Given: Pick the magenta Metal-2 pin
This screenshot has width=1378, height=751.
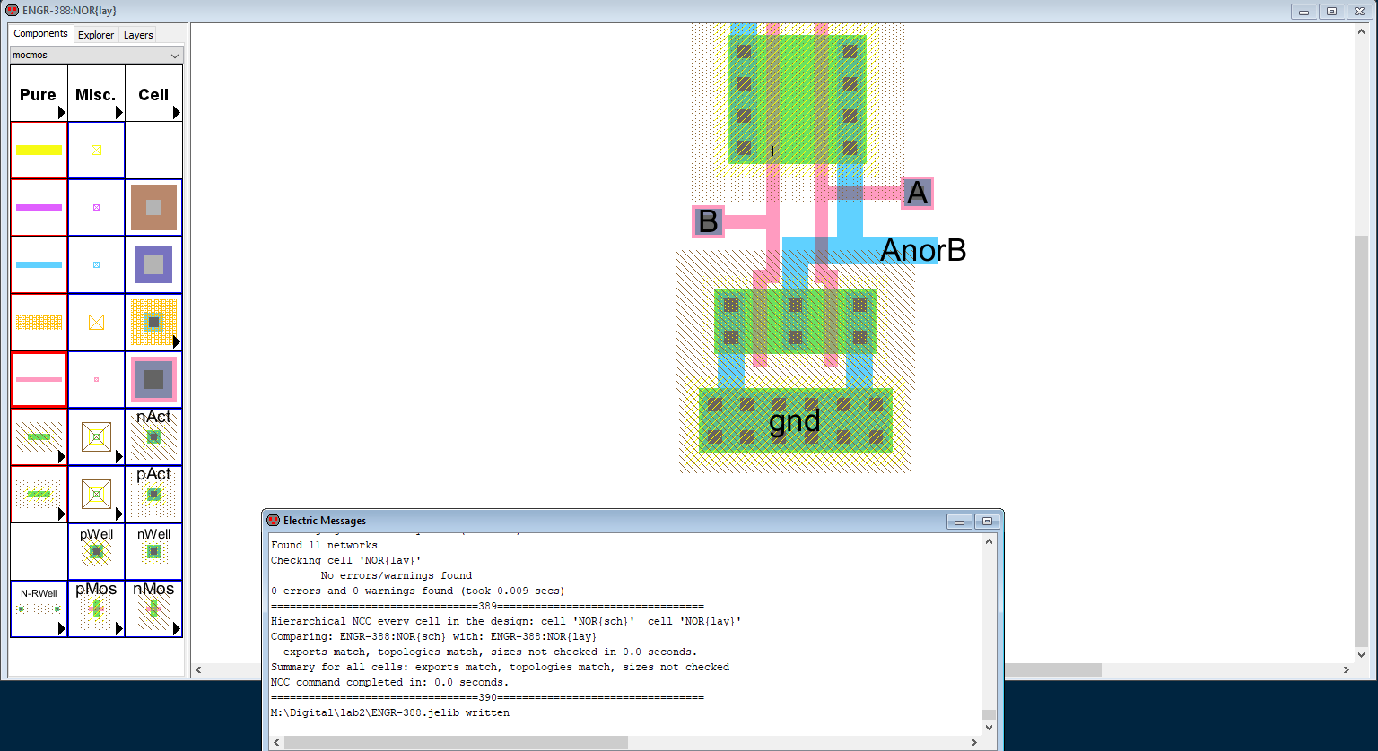Looking at the screenshot, I should point(96,207).
